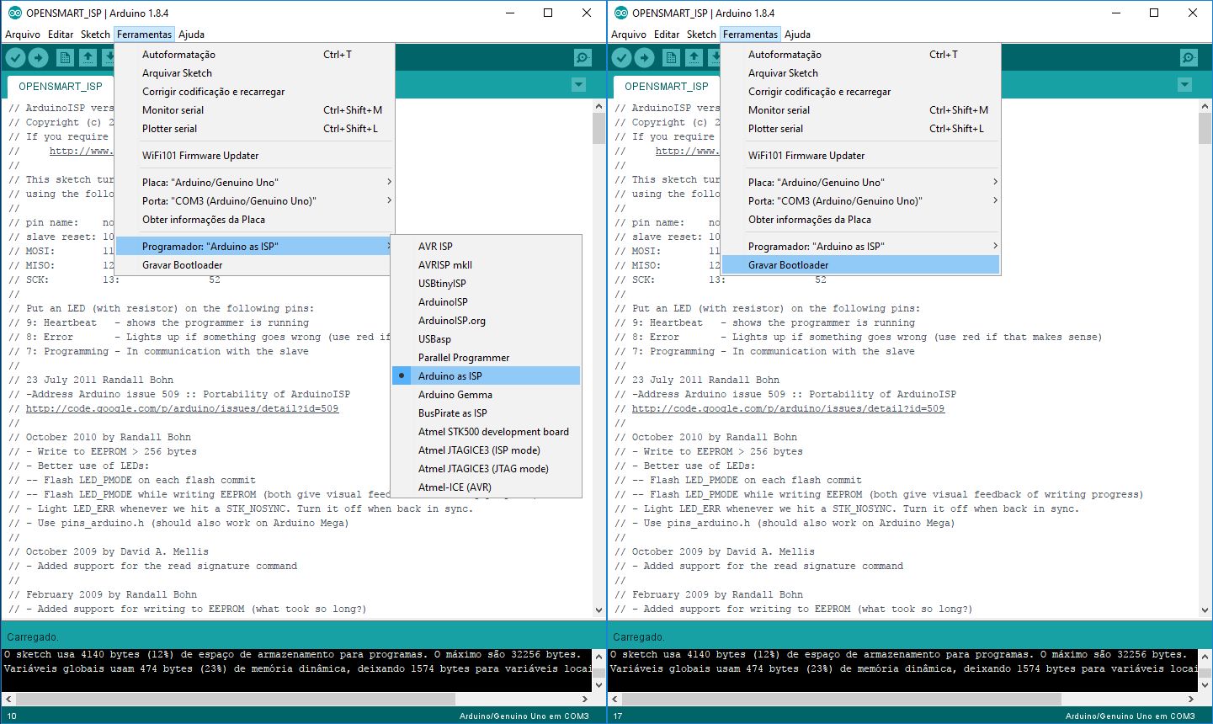Screen dimensions: 1213x724
Task: Choose ArduinoISP programmer
Action: [487, 301]
